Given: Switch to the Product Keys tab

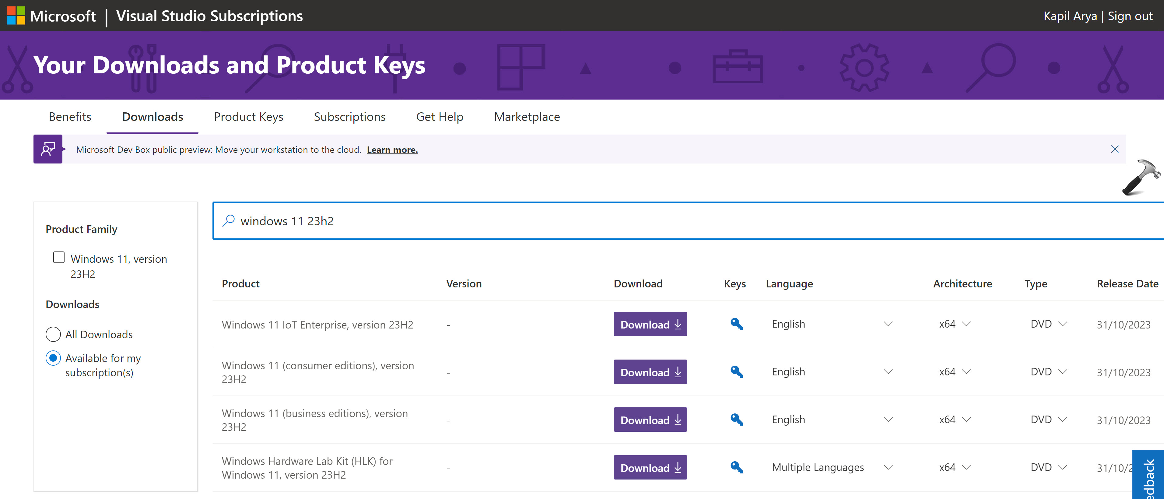Looking at the screenshot, I should [248, 117].
